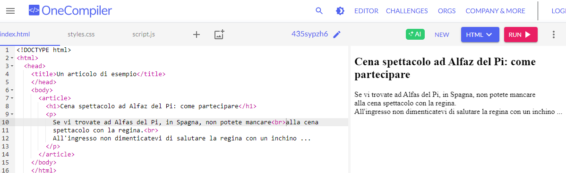The height and width of the screenshot is (173, 566).
Task: Open the EDITOR menu link
Action: 366,11
